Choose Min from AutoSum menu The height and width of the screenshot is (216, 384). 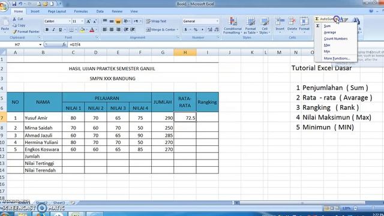point(326,52)
